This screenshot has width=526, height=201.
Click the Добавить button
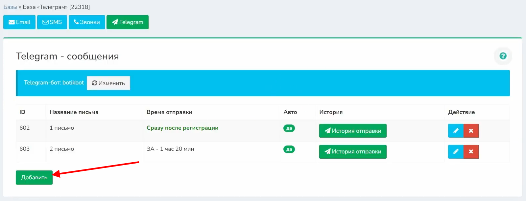point(34,177)
